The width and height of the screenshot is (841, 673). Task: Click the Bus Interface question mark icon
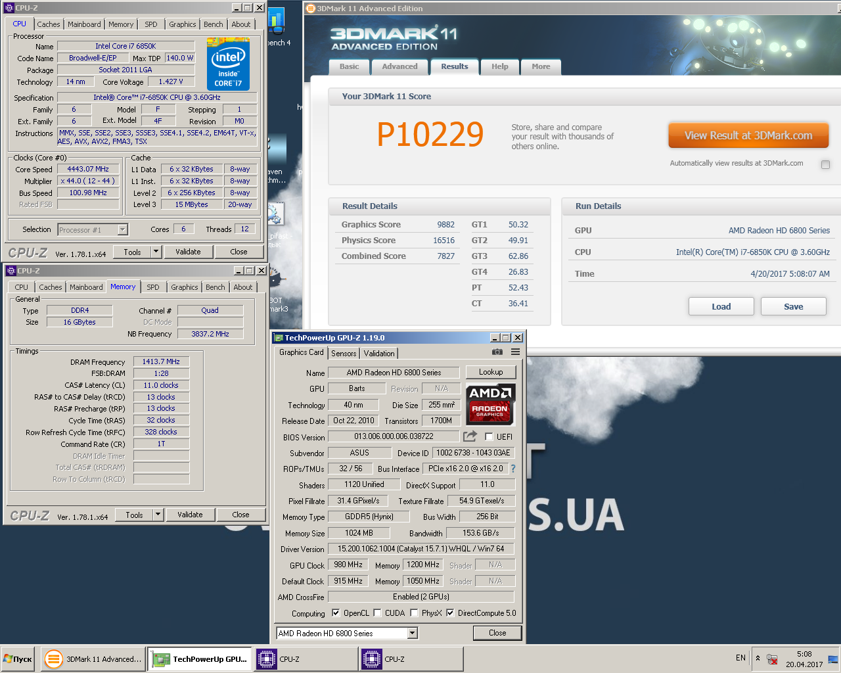pos(513,469)
